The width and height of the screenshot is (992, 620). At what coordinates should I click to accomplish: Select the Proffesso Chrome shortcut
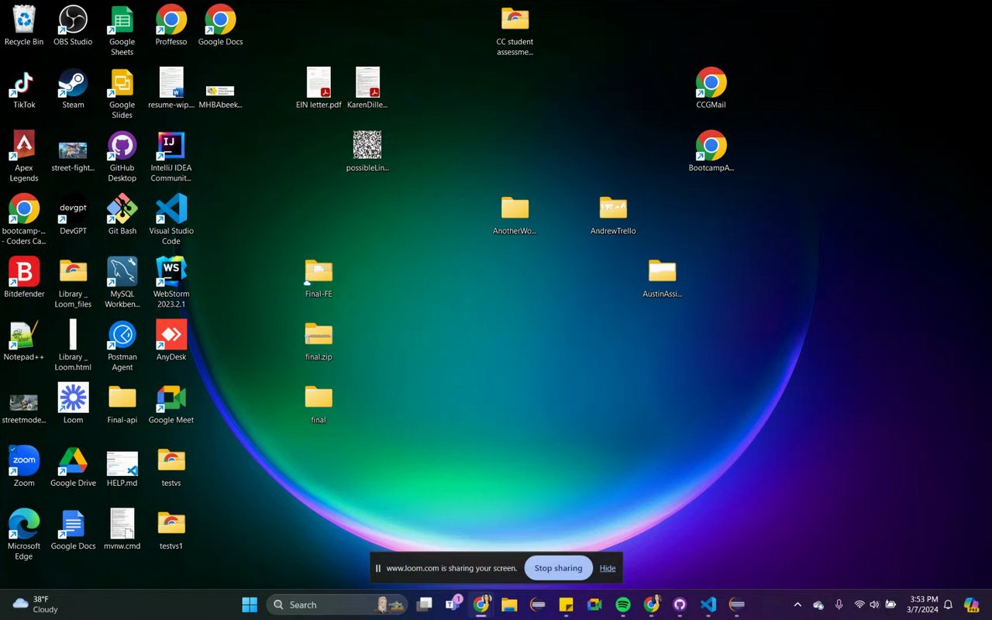[x=171, y=26]
